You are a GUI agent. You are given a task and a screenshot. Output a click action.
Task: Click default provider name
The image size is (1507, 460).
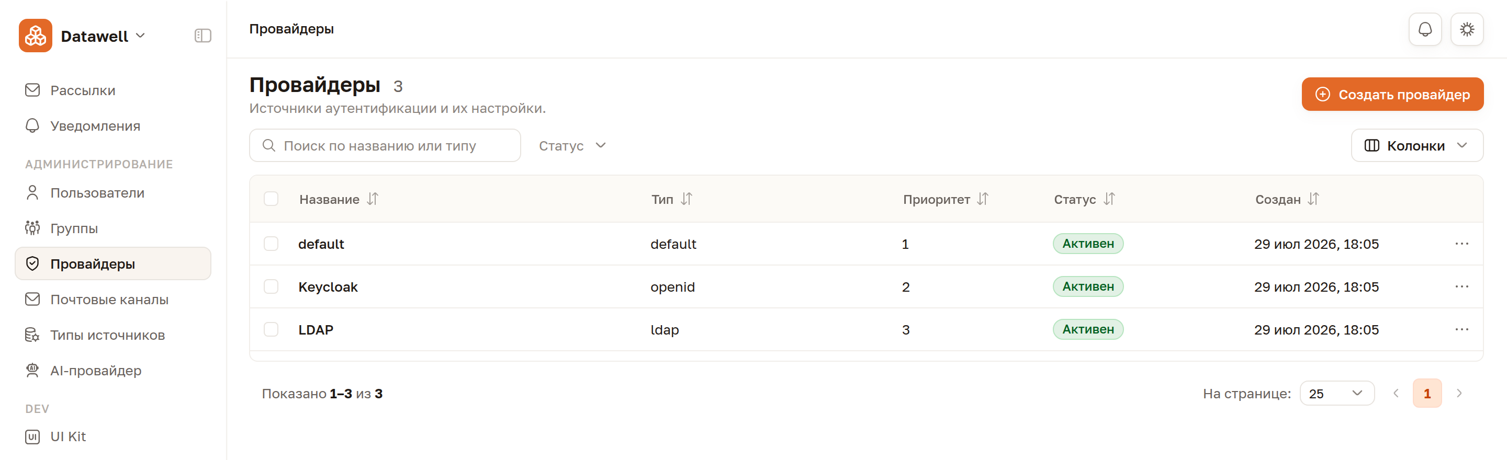click(321, 244)
